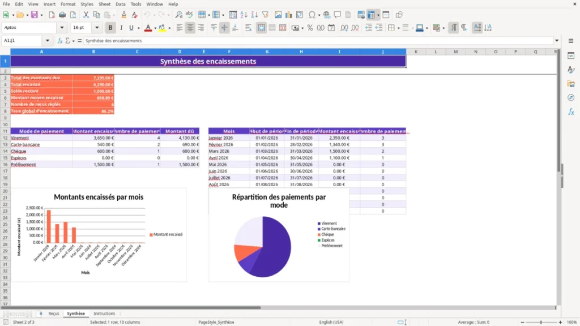This screenshot has width=580, height=326.
Task: Toggle Bold formatting
Action: [x=110, y=28]
